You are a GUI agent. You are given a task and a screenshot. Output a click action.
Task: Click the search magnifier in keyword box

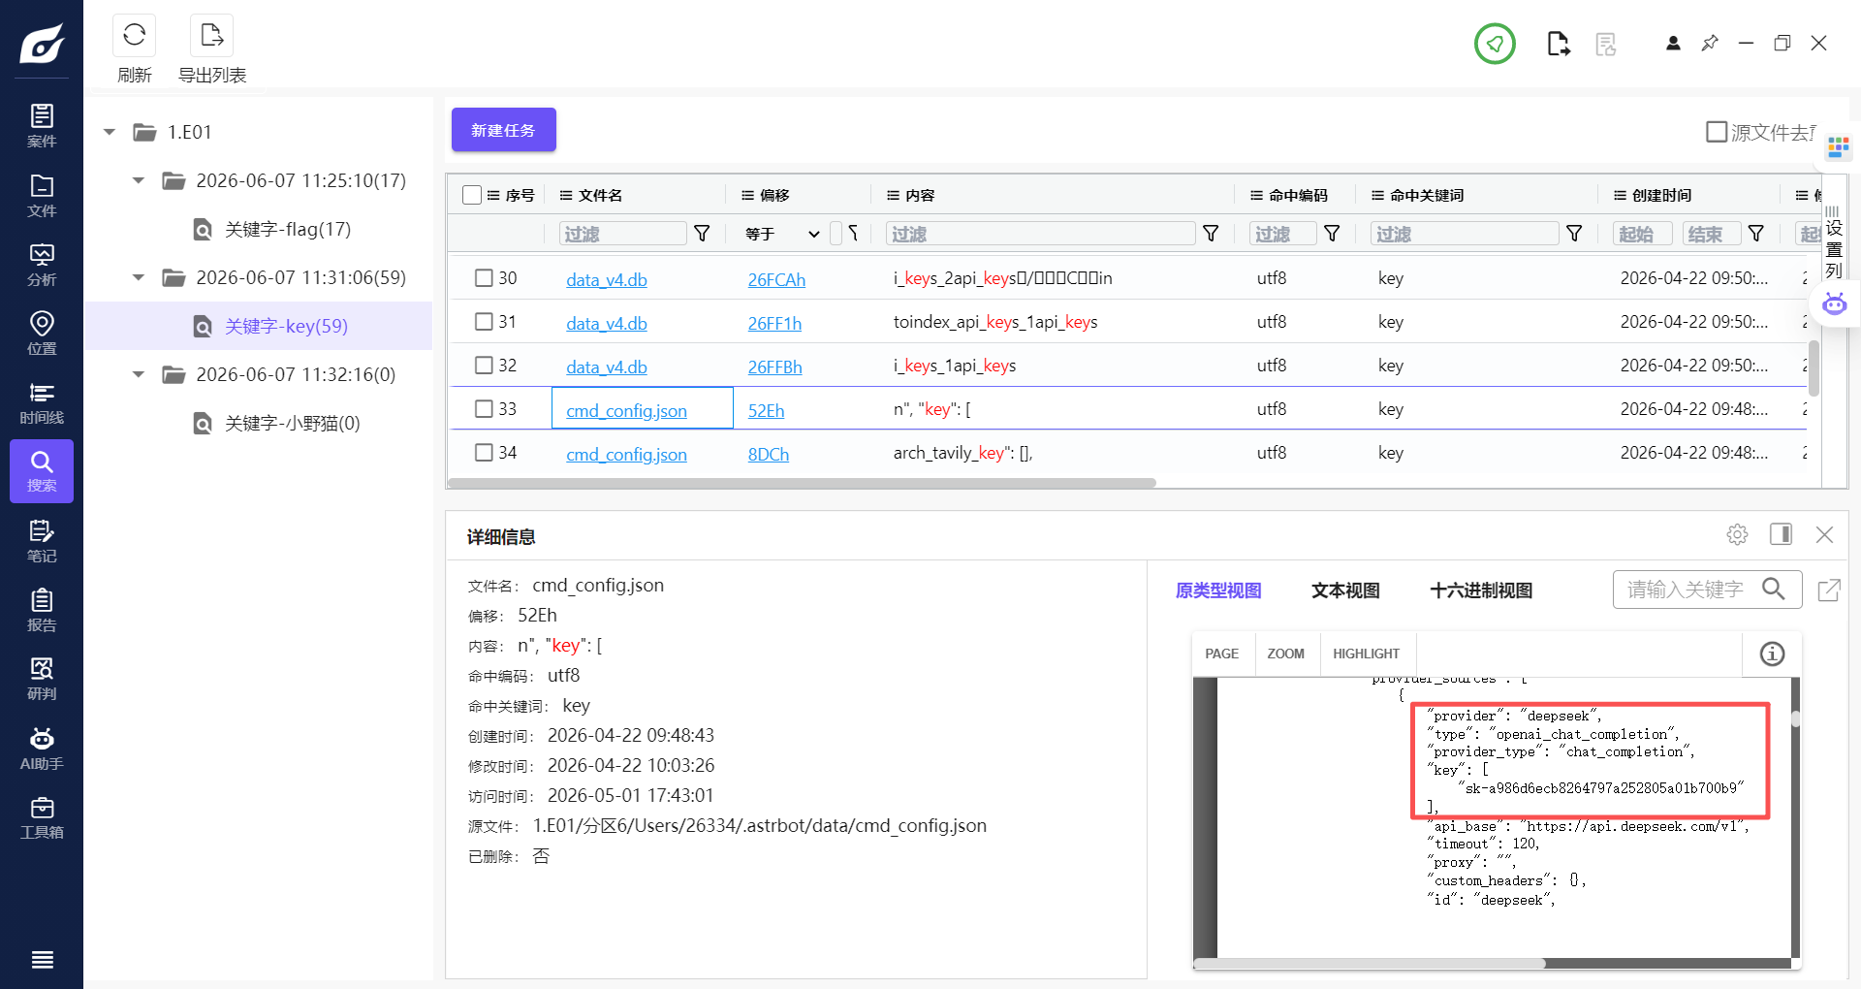[1774, 589]
